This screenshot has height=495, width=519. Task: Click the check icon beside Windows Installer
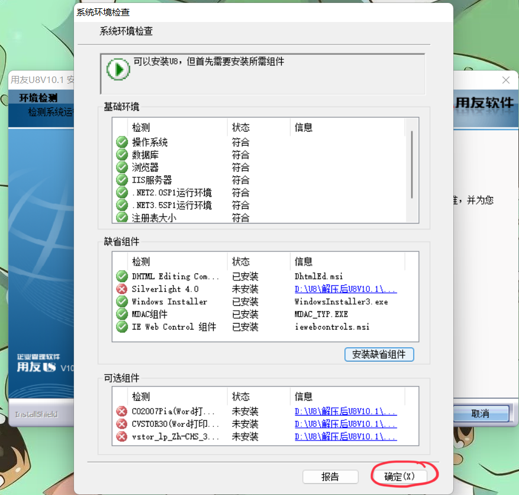[x=122, y=301]
